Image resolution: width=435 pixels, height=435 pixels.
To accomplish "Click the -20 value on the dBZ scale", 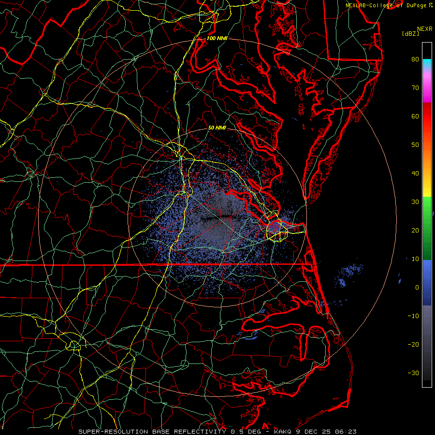I will tap(413, 344).
